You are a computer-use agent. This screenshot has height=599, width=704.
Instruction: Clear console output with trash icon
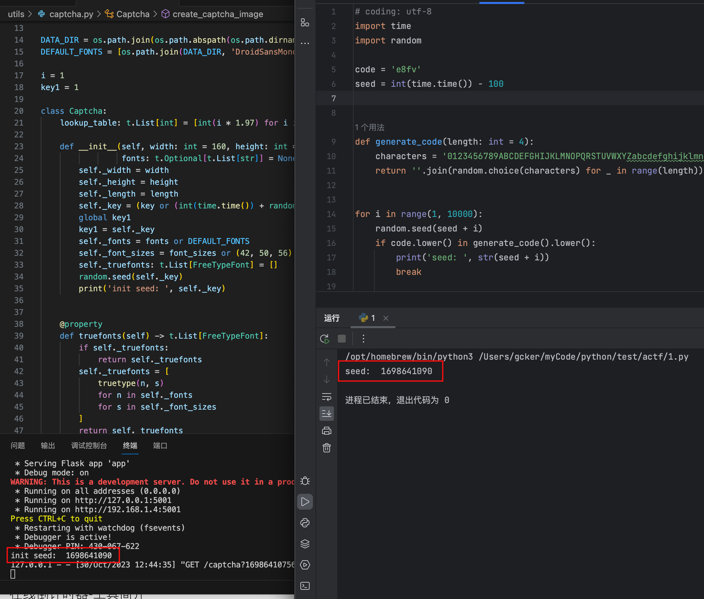pos(327,448)
